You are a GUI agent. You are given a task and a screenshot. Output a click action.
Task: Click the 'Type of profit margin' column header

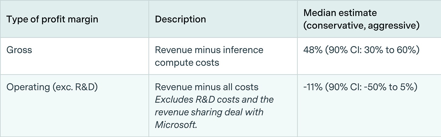tap(52, 19)
